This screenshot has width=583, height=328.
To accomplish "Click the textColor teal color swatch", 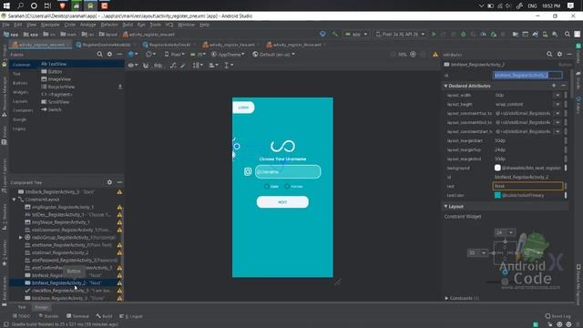I will coord(497,195).
